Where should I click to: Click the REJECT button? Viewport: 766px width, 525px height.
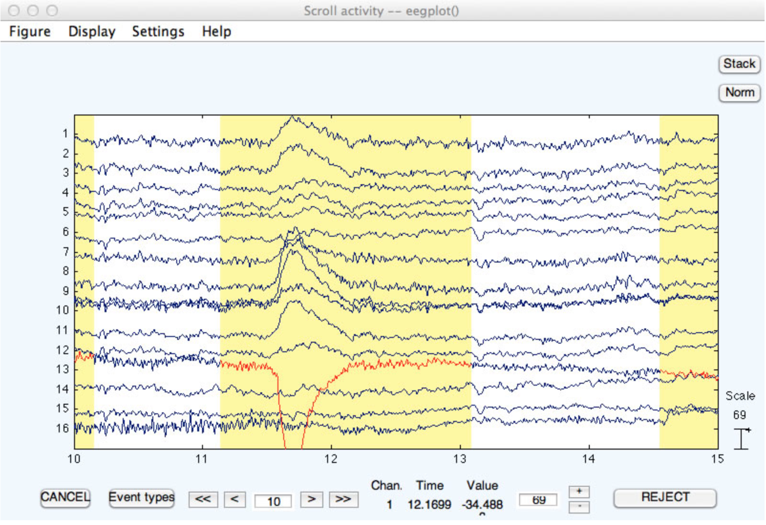point(665,497)
